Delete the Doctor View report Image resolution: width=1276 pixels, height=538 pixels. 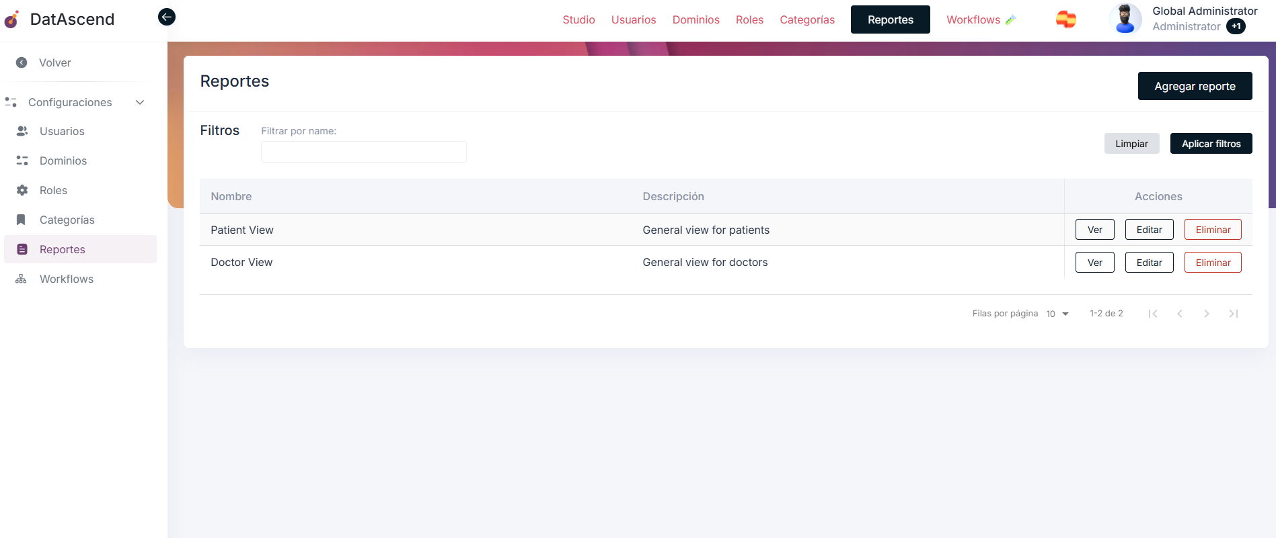coord(1213,263)
